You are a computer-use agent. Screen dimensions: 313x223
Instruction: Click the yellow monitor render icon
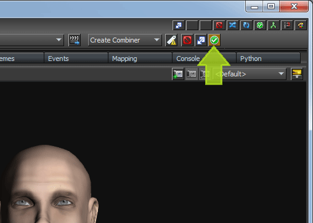(x=297, y=74)
